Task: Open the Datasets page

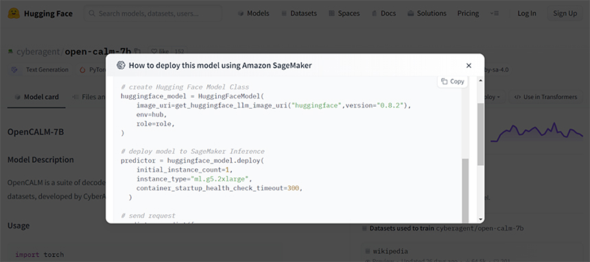Action: 299,13
